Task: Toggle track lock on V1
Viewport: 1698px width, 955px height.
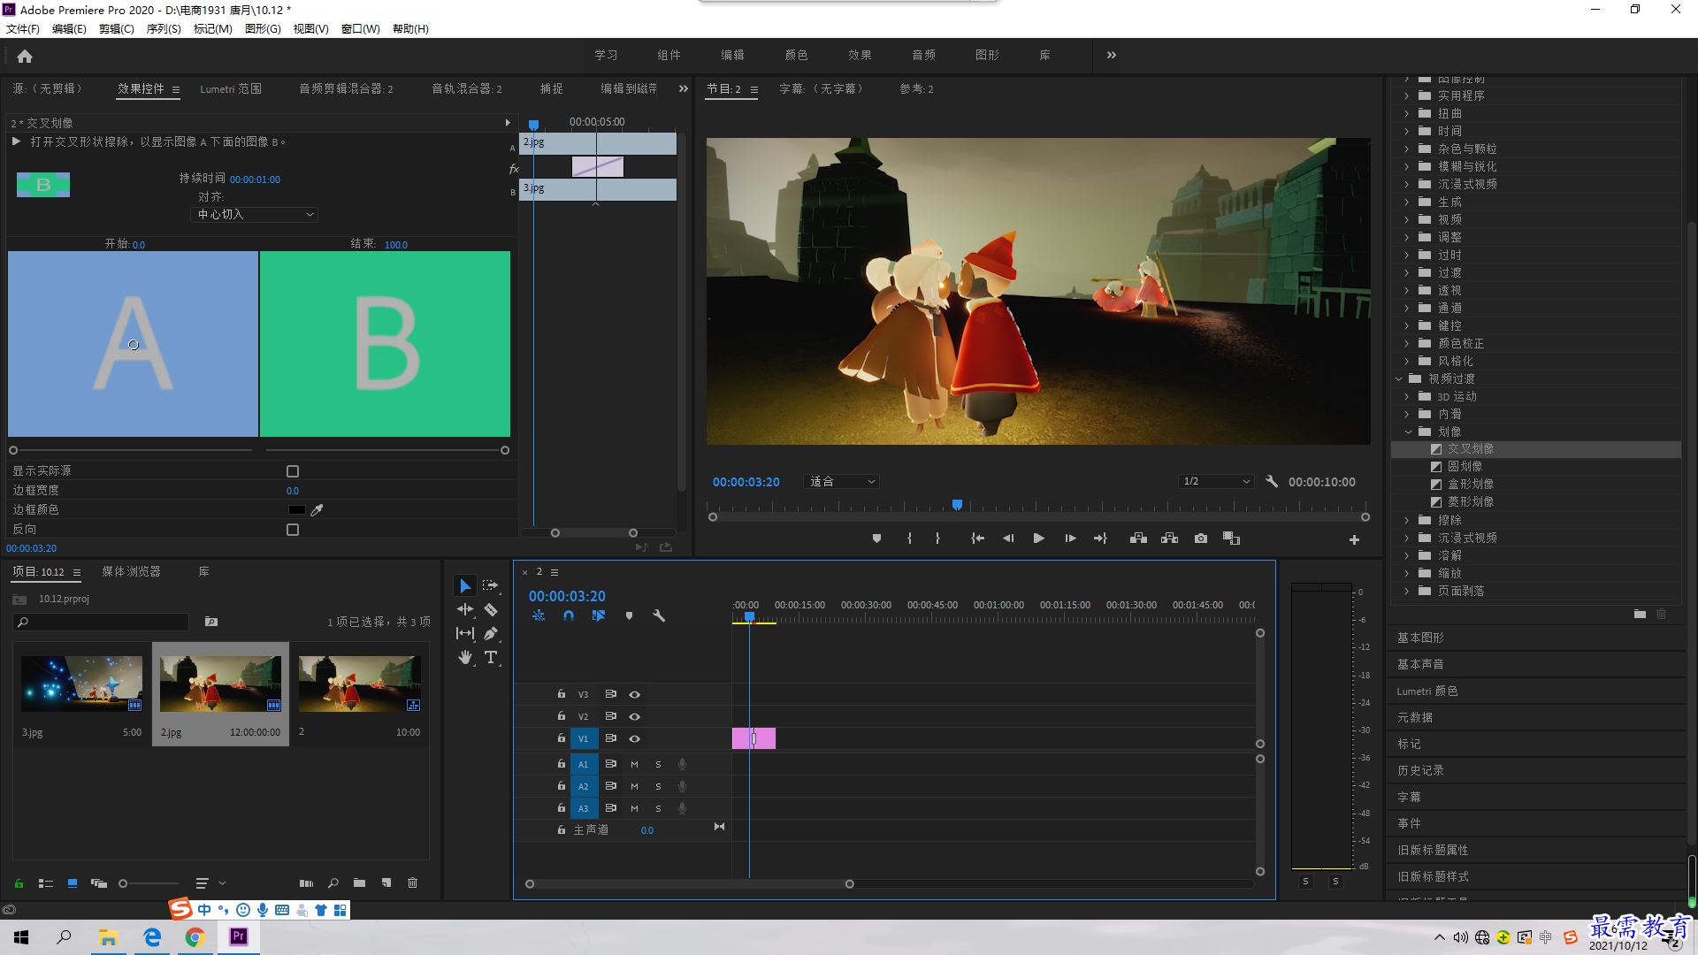Action: (x=561, y=738)
